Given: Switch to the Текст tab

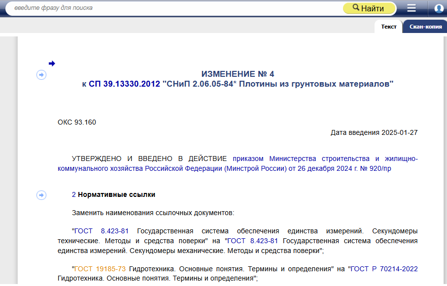Looking at the screenshot, I should pyautogui.click(x=388, y=27).
